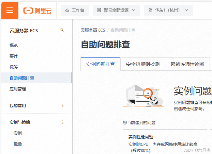Viewport: 212px width, 154px height.
Task: Expand the 账号全部资源 dropdown
Action: click(x=116, y=10)
